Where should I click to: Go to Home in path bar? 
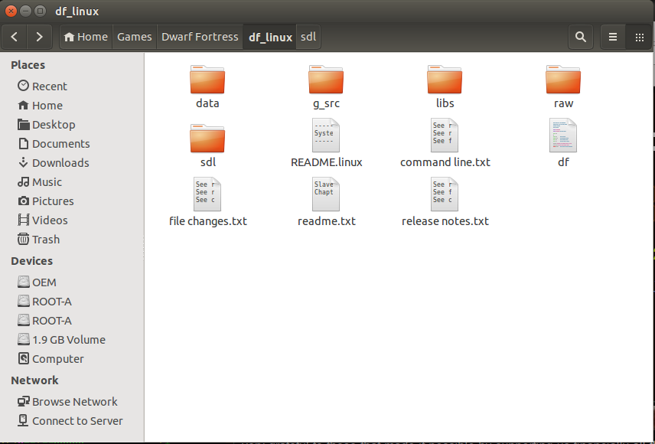pyautogui.click(x=86, y=37)
